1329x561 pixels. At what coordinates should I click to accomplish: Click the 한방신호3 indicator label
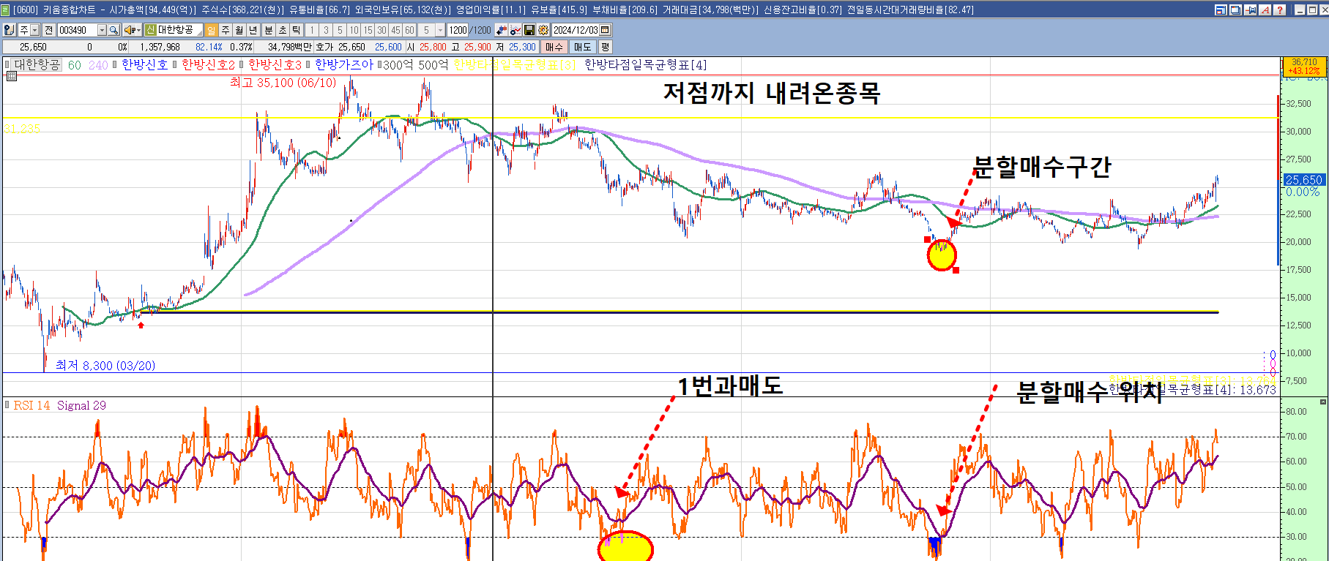275,64
